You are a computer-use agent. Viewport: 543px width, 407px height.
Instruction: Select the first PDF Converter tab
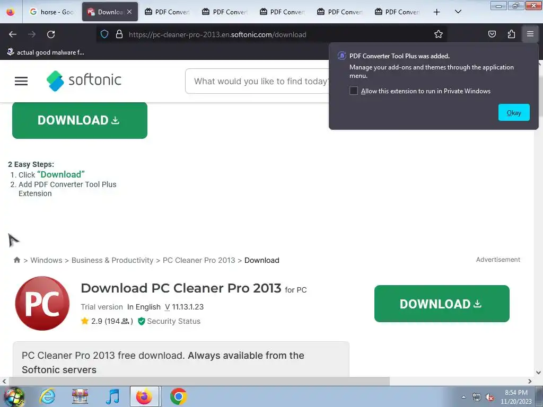167,12
